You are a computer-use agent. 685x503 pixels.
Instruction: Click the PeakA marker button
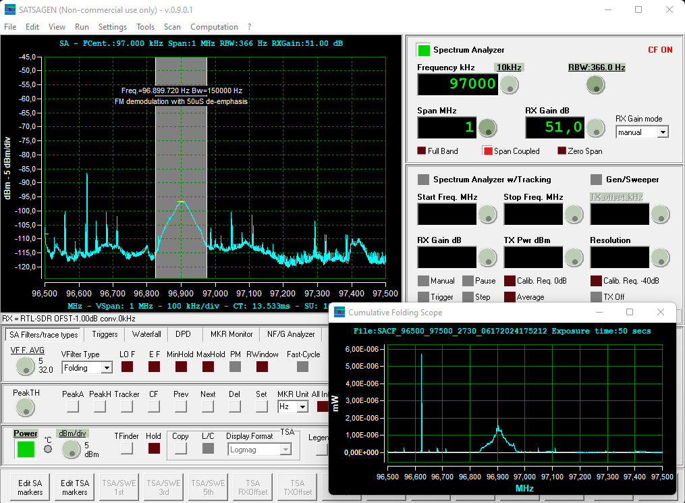coord(72,406)
